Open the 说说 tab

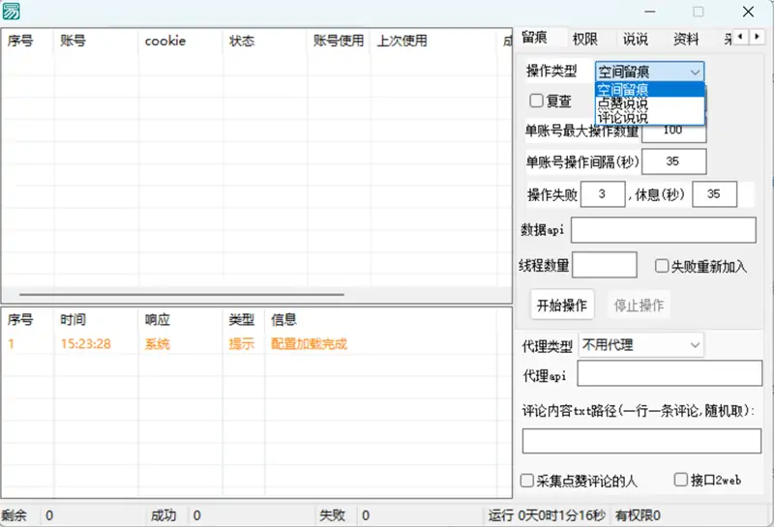point(636,39)
